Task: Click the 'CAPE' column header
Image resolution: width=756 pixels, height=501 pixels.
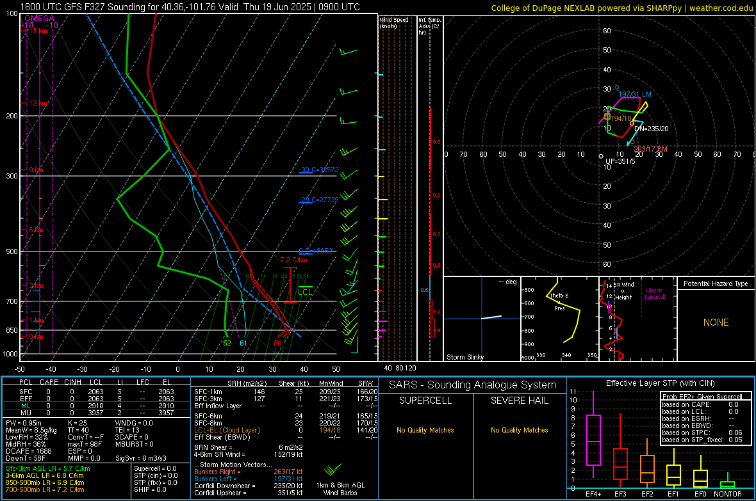Action: pyautogui.click(x=49, y=382)
